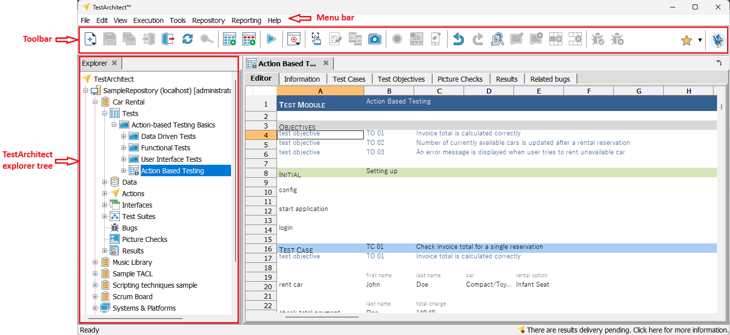Open the Execution menu
The image size is (730, 335).
(148, 20)
